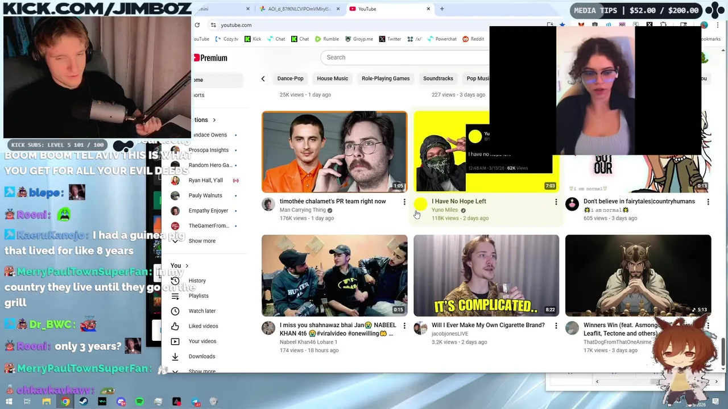Open the ThatDogFromThatOneAnime channel link
The width and height of the screenshot is (728, 409).
coord(618,342)
